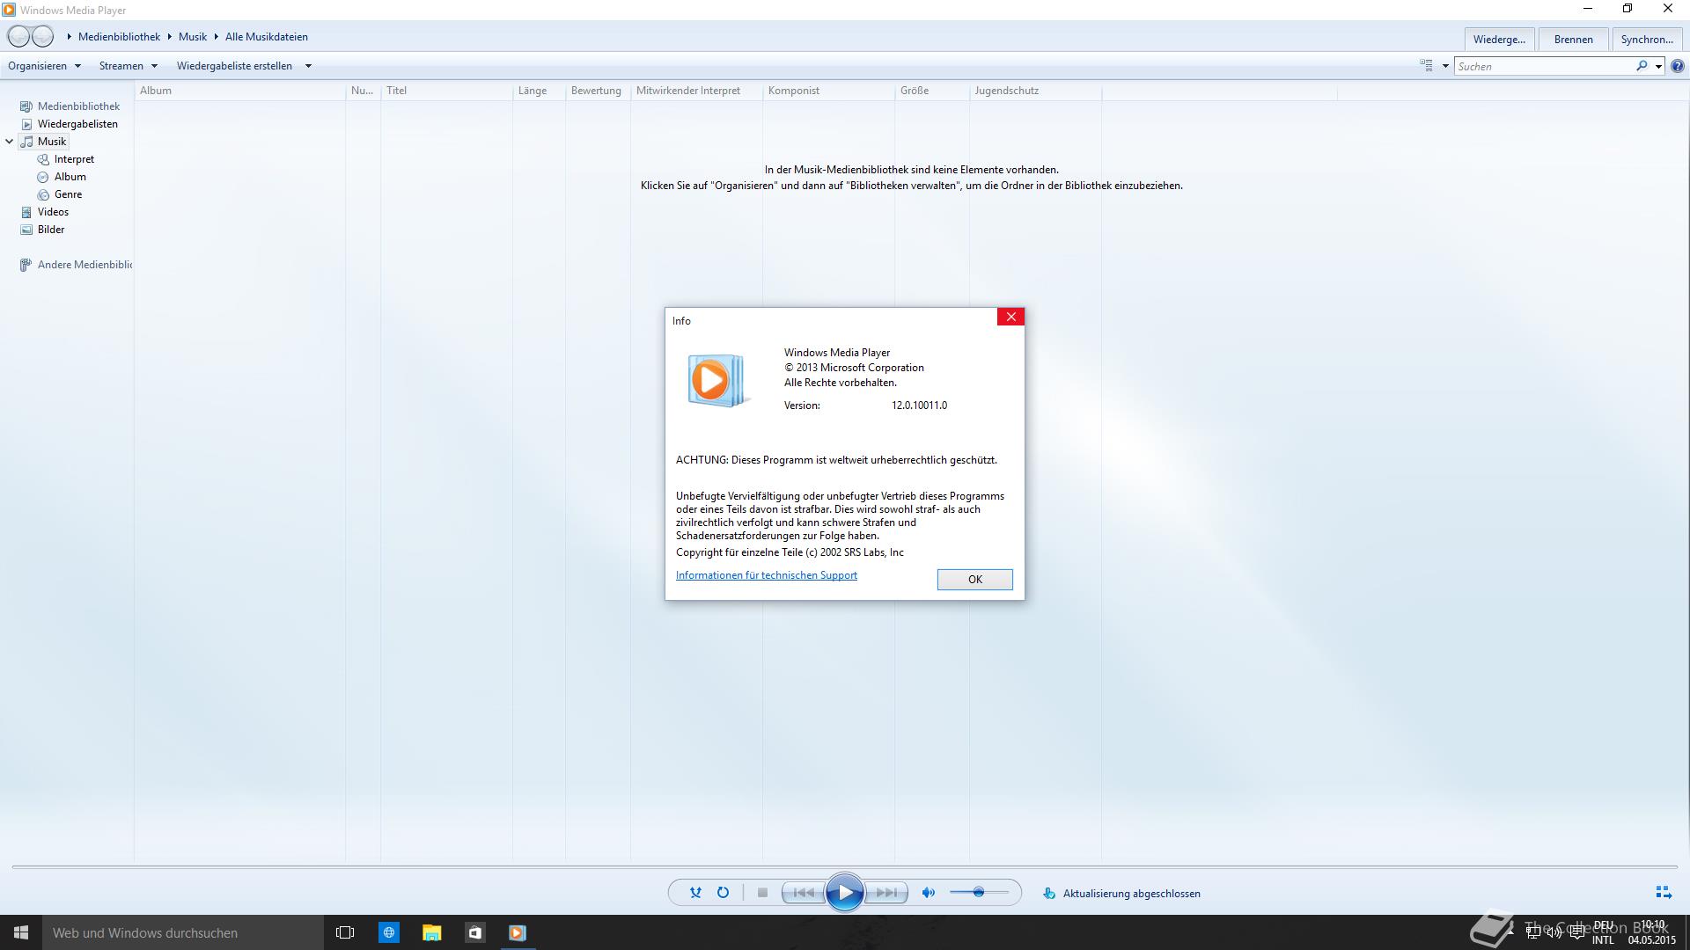Select Interpret under Musik
The image size is (1690, 950).
(x=74, y=159)
